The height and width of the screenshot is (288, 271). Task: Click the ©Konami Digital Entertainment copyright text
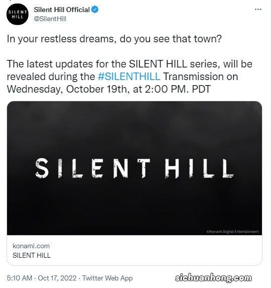pyautogui.click(x=232, y=232)
